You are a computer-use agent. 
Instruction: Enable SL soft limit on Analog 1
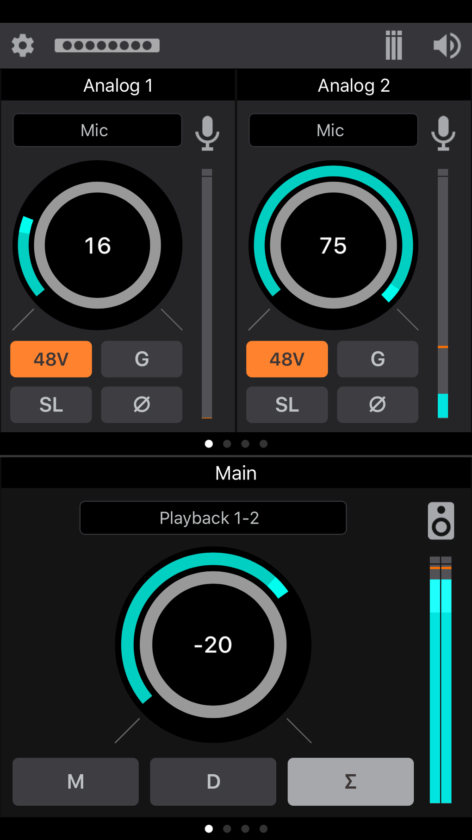point(51,404)
